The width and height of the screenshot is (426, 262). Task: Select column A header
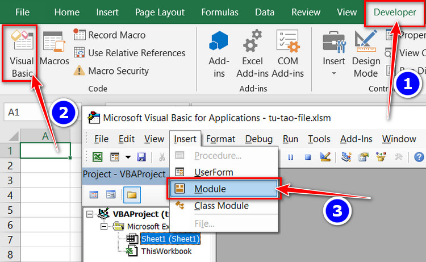tap(45, 135)
